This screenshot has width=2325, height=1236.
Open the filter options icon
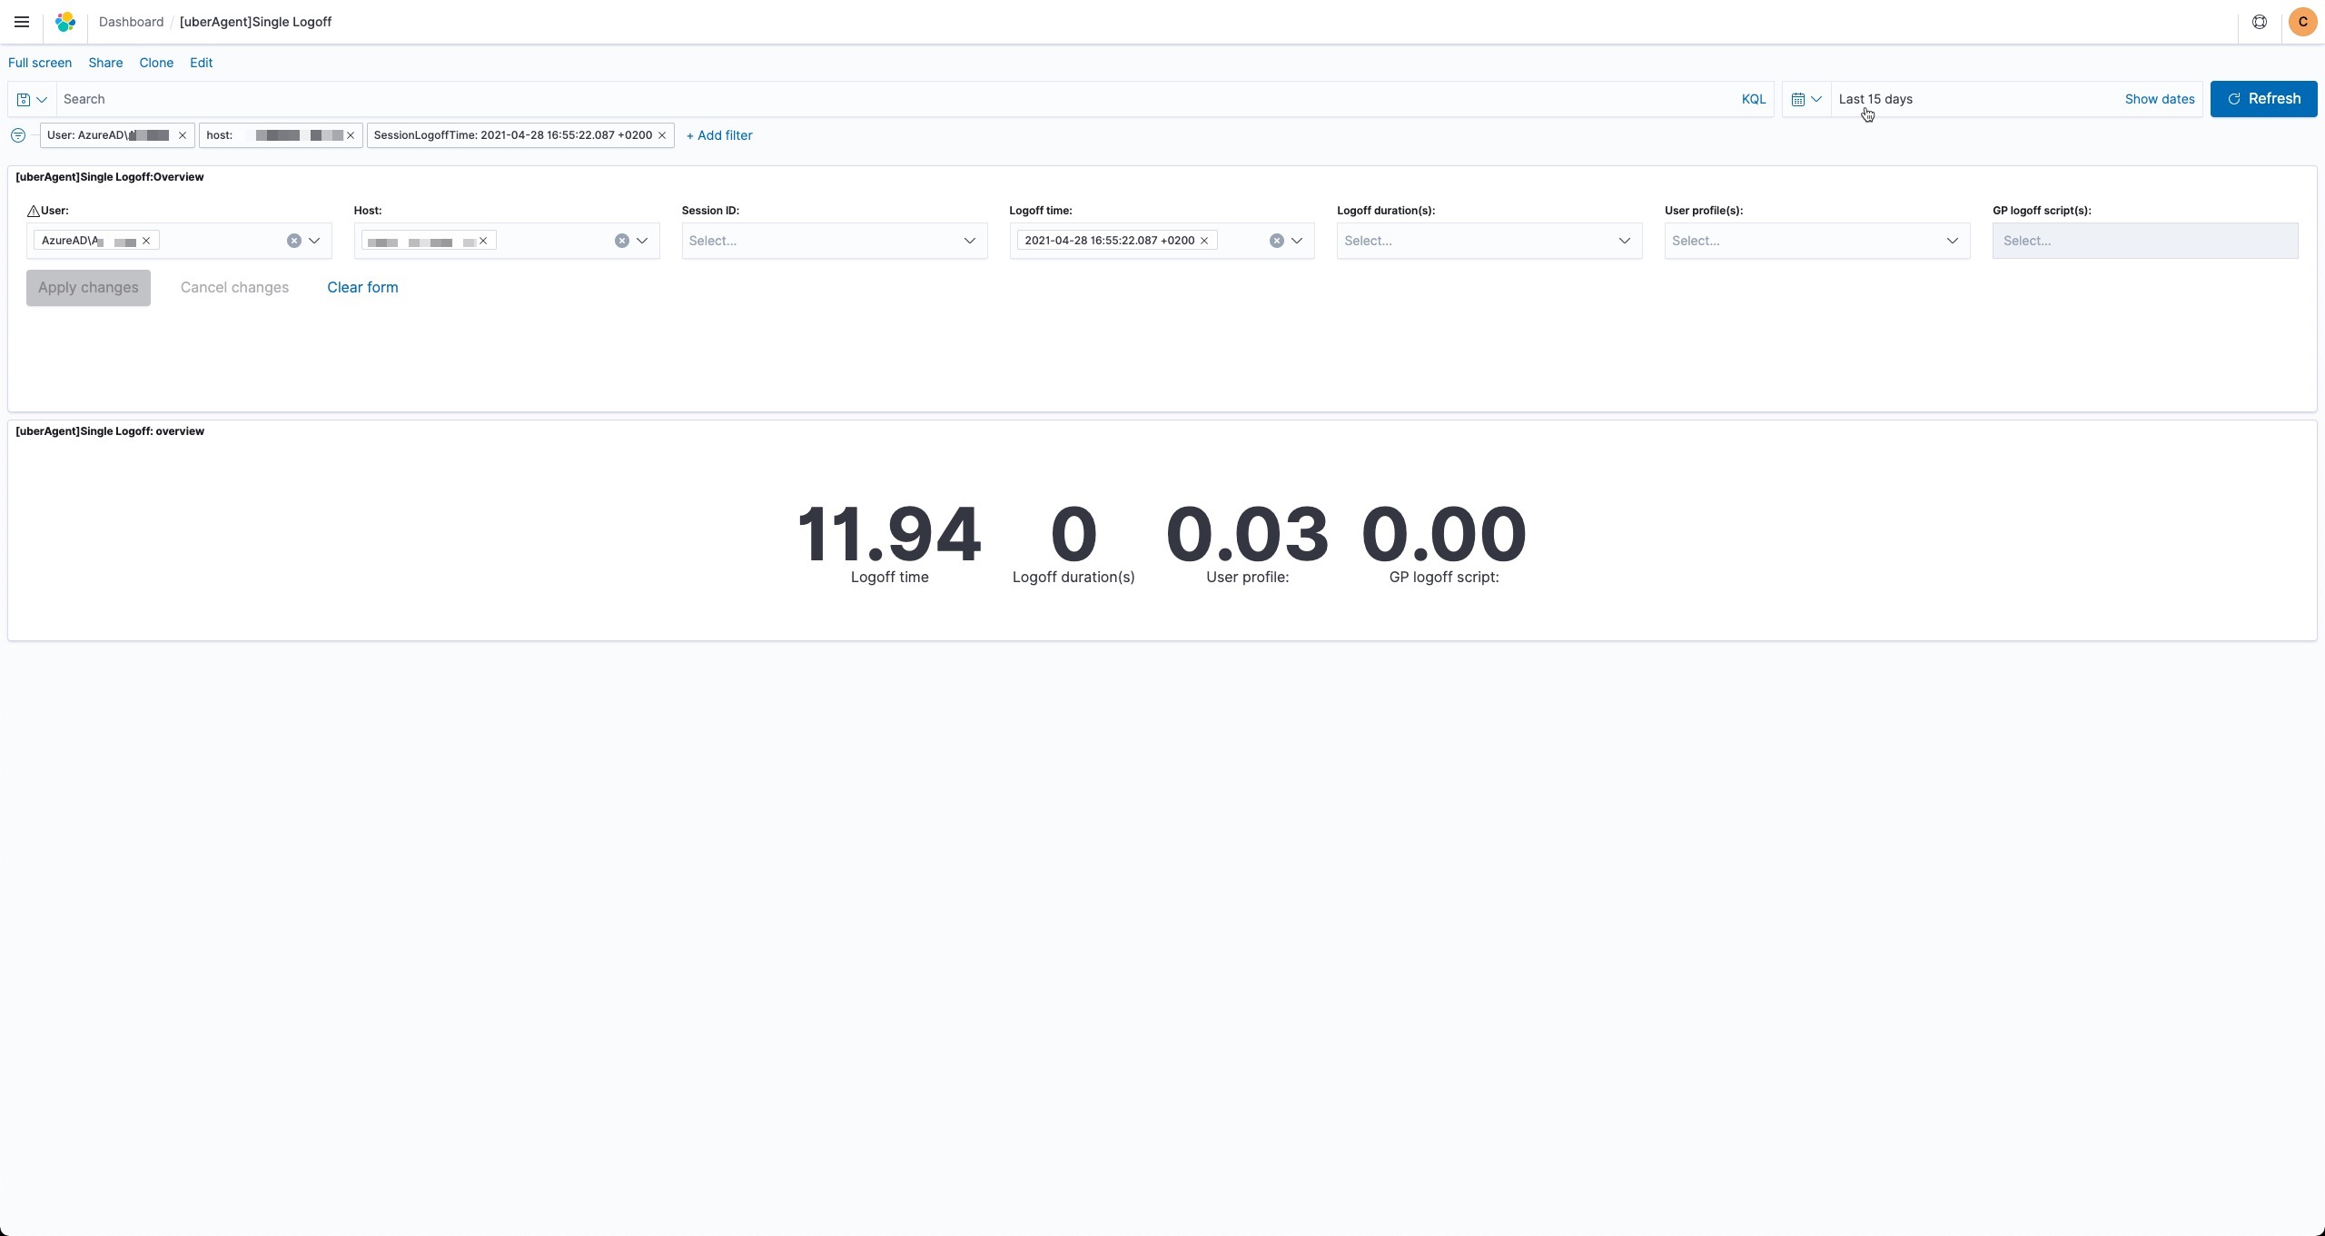[x=17, y=135]
